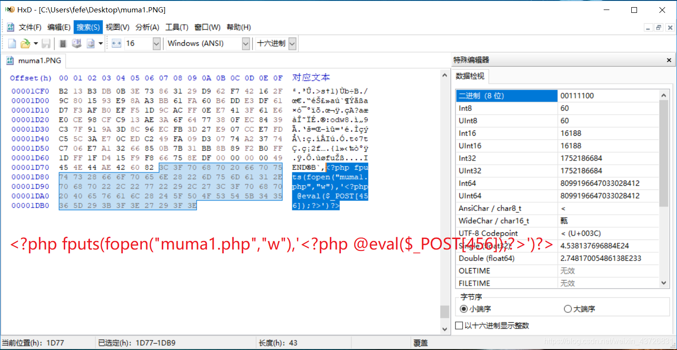Open the 搜索(S) menu

point(88,27)
